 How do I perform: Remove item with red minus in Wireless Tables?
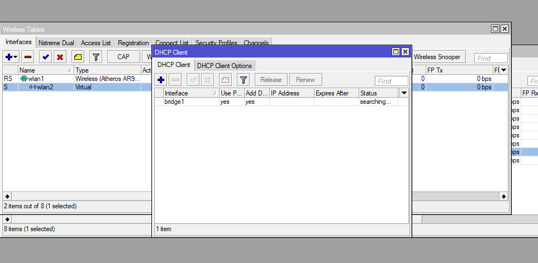tap(27, 57)
